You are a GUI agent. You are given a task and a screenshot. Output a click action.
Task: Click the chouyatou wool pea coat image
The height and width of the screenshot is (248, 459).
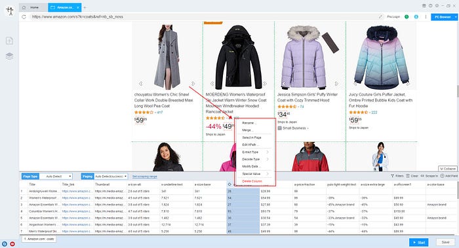(x=167, y=57)
